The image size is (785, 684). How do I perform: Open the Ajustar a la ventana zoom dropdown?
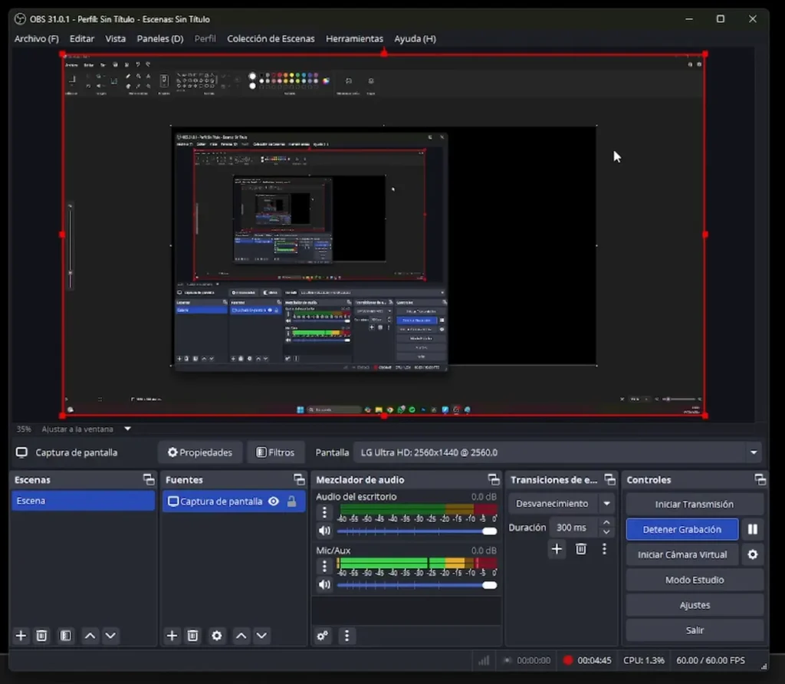(x=84, y=429)
